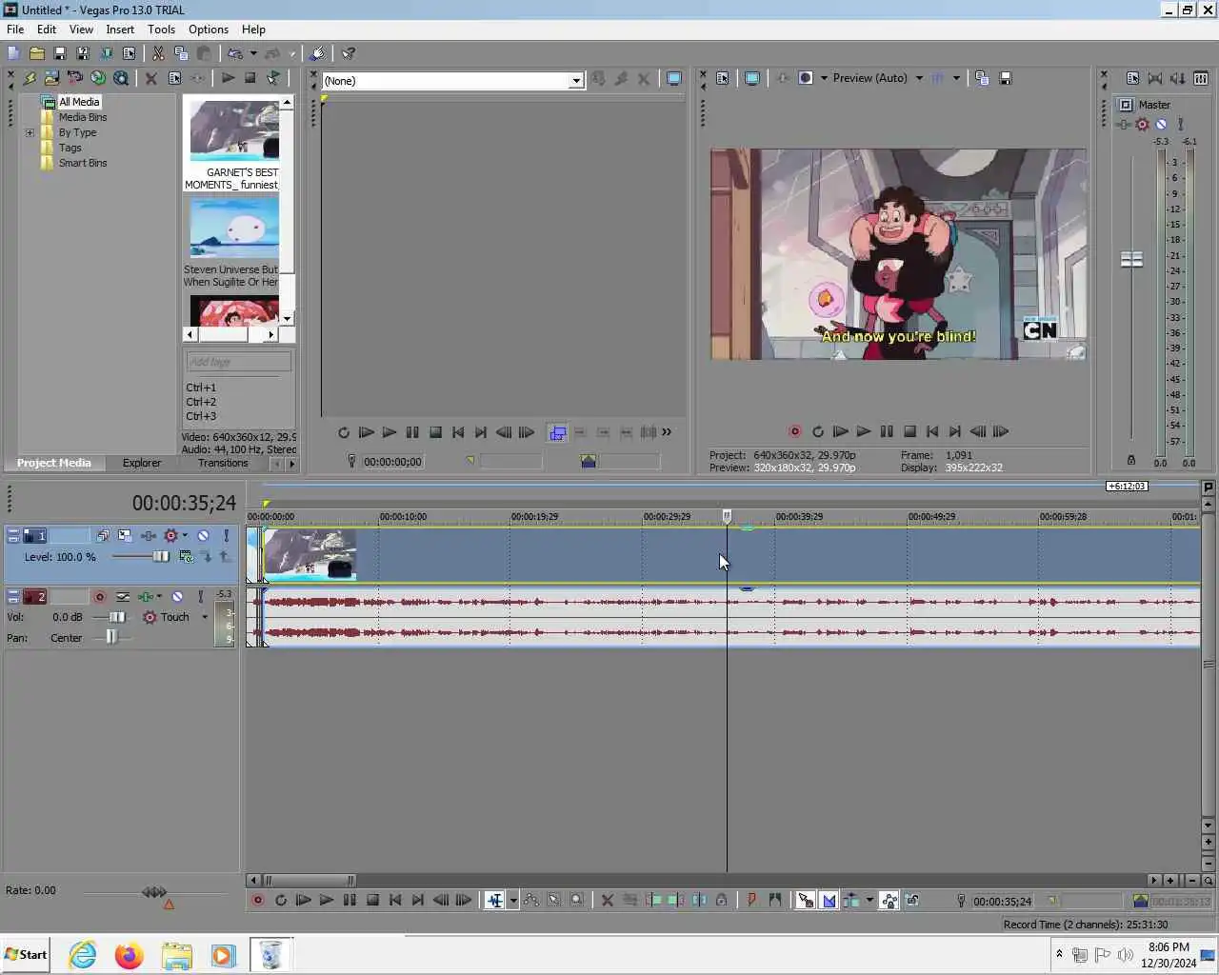Viewport: 1219px width, 975px height.
Task: Invert phase on audio track 2
Action: [123, 597]
